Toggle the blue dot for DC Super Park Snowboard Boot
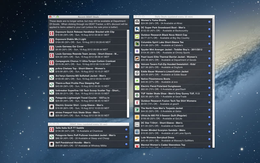Viewport: 260px width, 163px height. click(209, 29)
